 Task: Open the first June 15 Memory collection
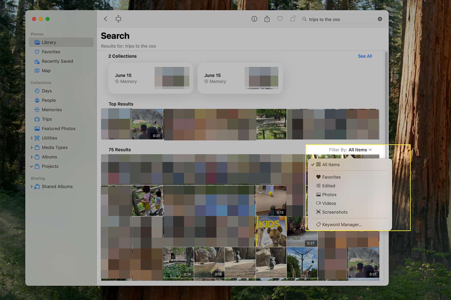tap(151, 78)
